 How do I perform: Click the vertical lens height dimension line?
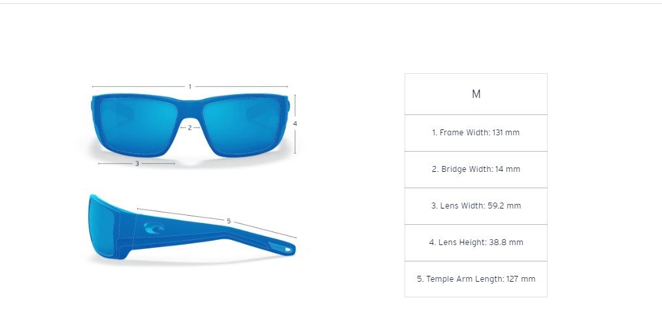coord(295,124)
